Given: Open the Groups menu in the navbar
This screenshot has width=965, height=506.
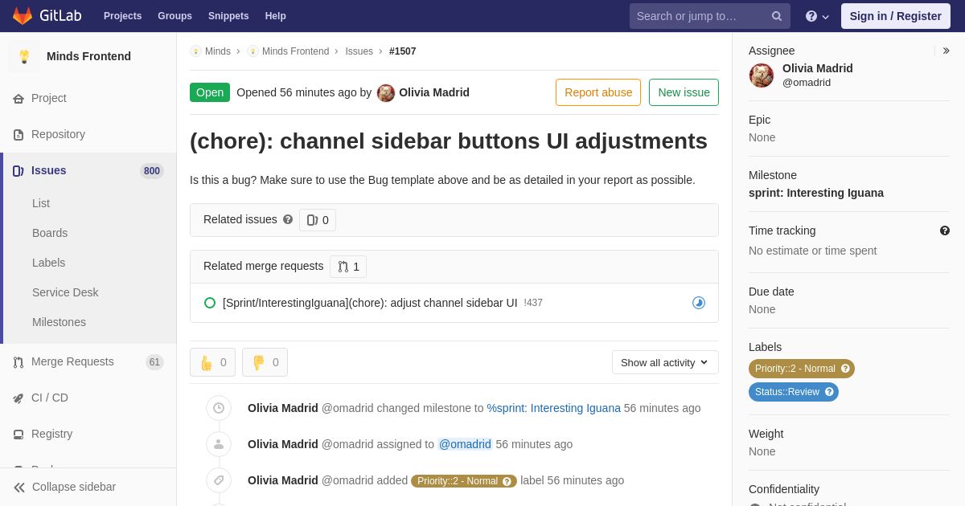Looking at the screenshot, I should point(175,16).
